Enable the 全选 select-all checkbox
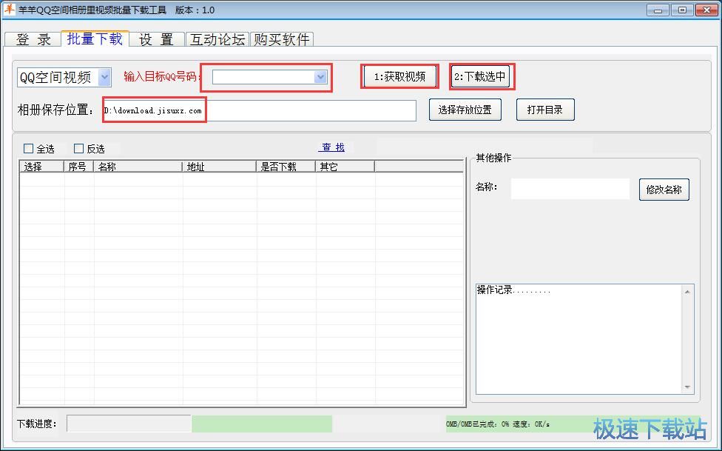 click(28, 148)
